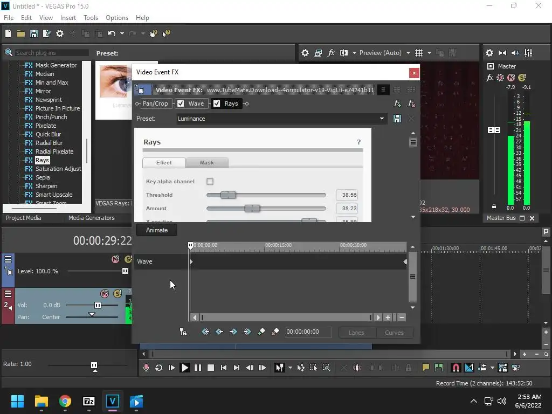The image size is (552, 414).
Task: Open the editing tool dropdown arrow in transport
Action: (x=290, y=368)
